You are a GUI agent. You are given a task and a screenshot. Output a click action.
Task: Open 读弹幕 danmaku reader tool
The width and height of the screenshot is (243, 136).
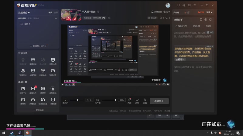tap(43, 90)
